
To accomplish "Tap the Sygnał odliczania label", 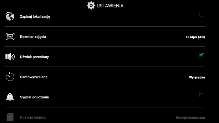I will pos(34,97).
